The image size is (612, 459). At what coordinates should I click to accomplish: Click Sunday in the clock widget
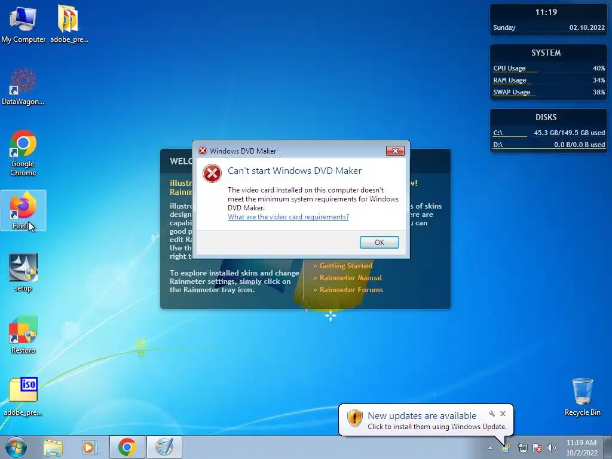point(504,27)
